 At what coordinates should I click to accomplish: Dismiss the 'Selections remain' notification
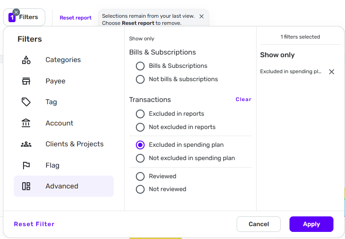pyautogui.click(x=201, y=16)
